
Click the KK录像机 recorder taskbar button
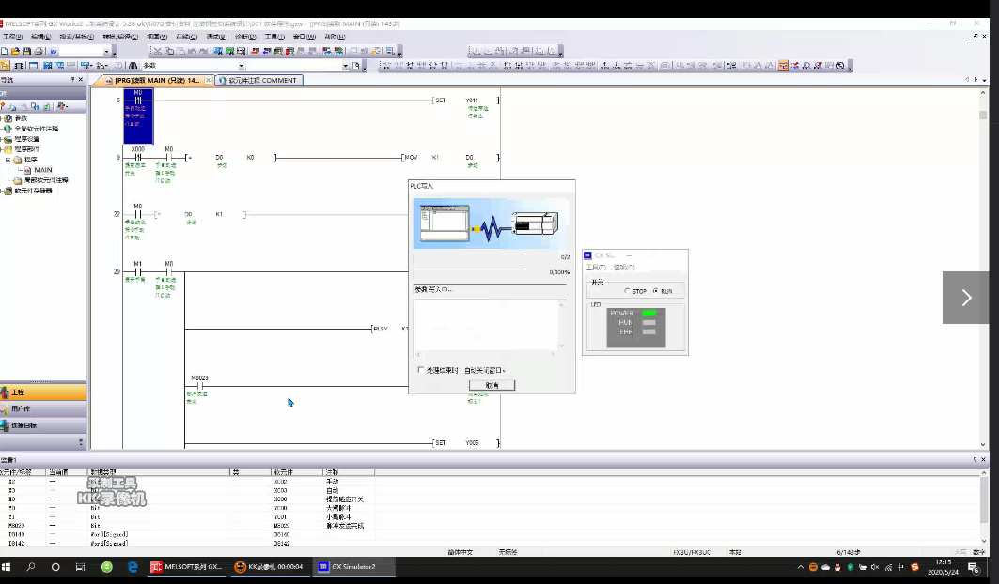[270, 567]
